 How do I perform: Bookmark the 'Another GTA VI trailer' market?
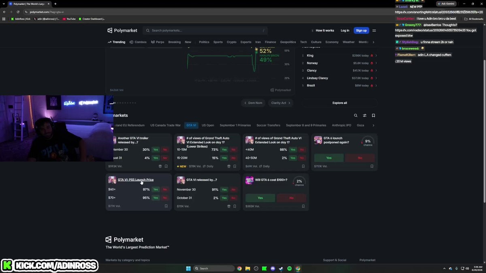[166, 166]
